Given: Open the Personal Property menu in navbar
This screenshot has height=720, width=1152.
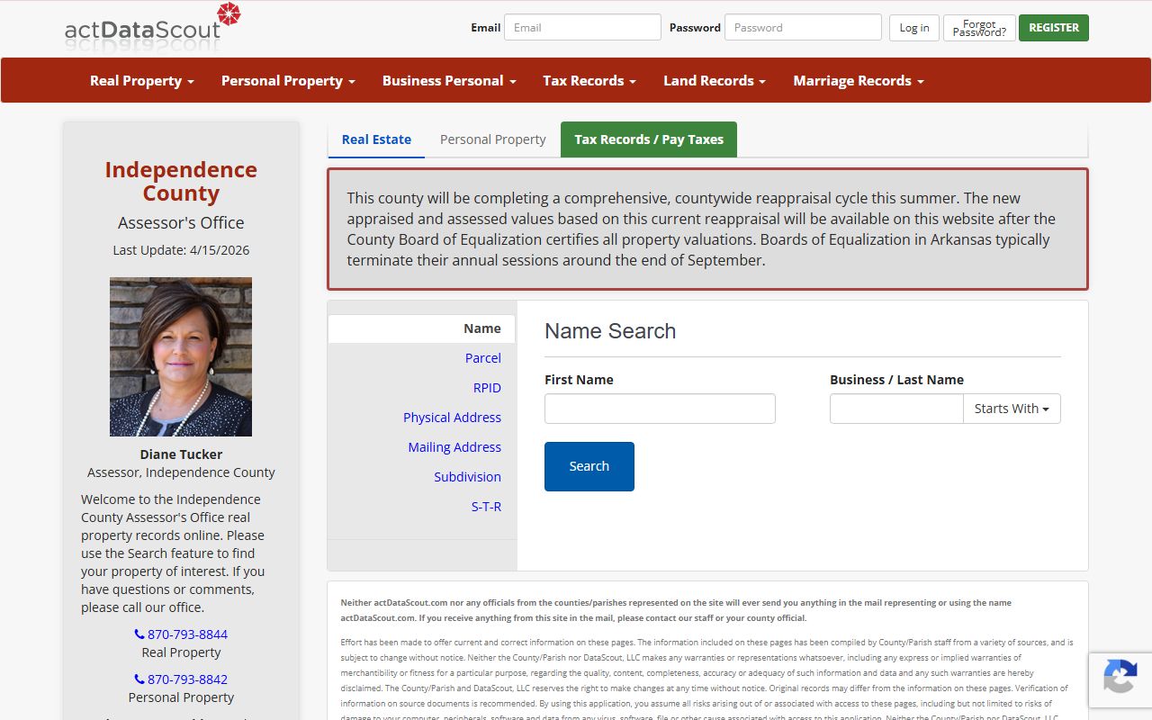Looking at the screenshot, I should click(x=288, y=80).
